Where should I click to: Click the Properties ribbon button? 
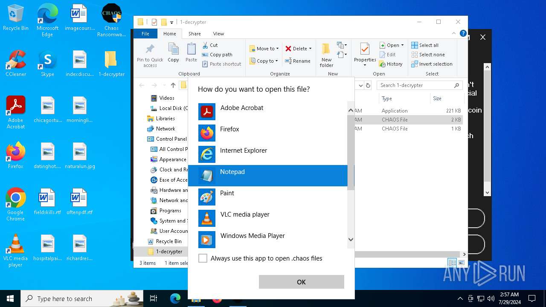click(365, 55)
